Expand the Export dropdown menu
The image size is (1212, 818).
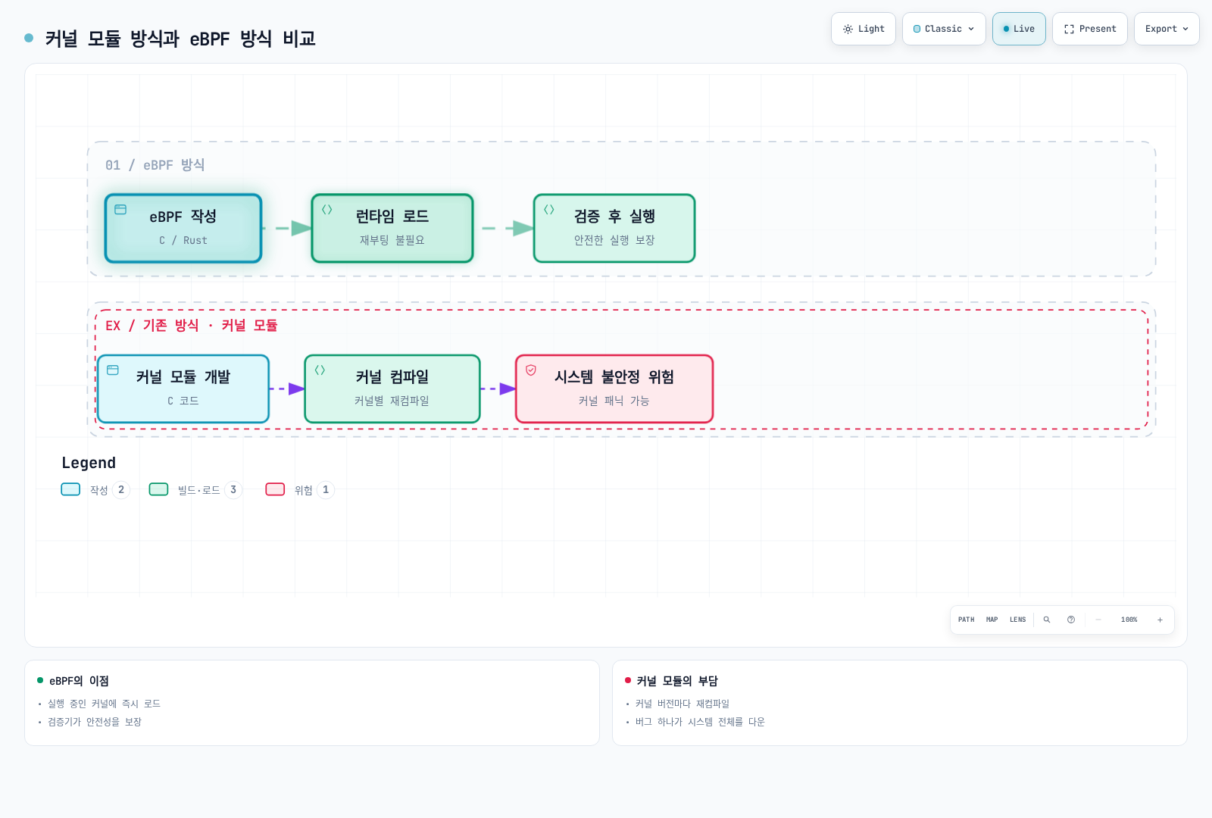click(x=1167, y=29)
